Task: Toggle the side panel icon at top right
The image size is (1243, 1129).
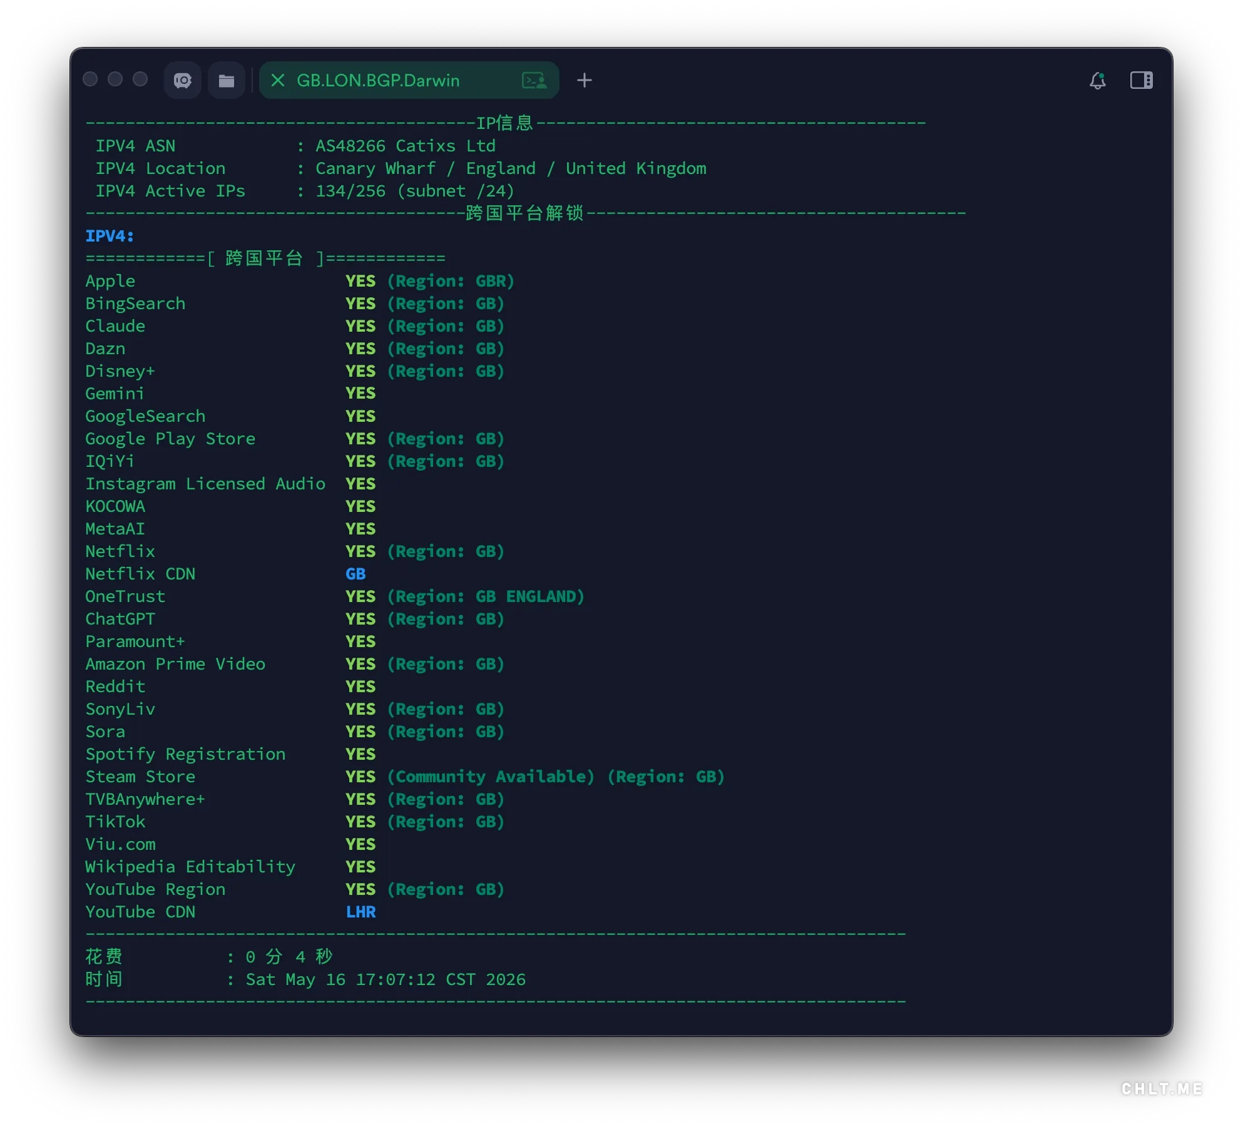Action: pyautogui.click(x=1141, y=80)
